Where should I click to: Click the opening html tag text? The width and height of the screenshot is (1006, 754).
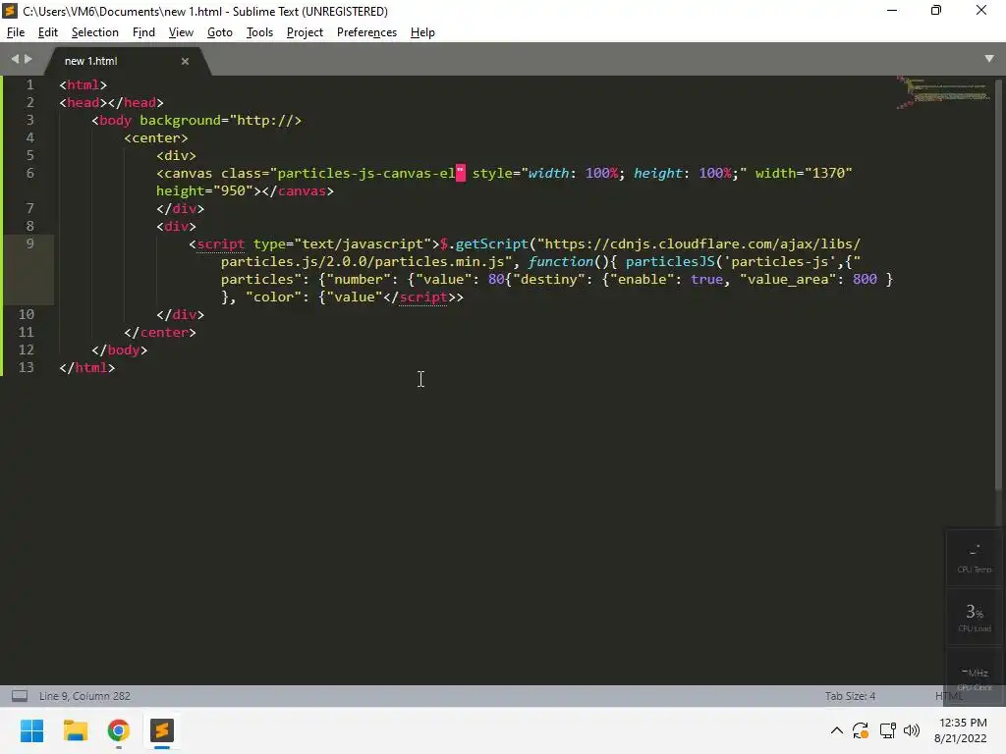tap(84, 84)
